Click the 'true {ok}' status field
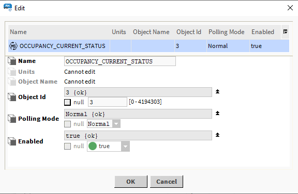This screenshot has width=298, height=194. 138,136
